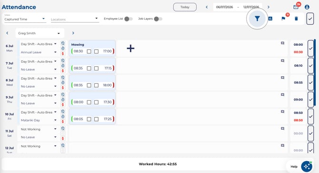Screen dimensions: 319x173
Task: Open the AI sparkle assistant icon
Action: pos(307,166)
